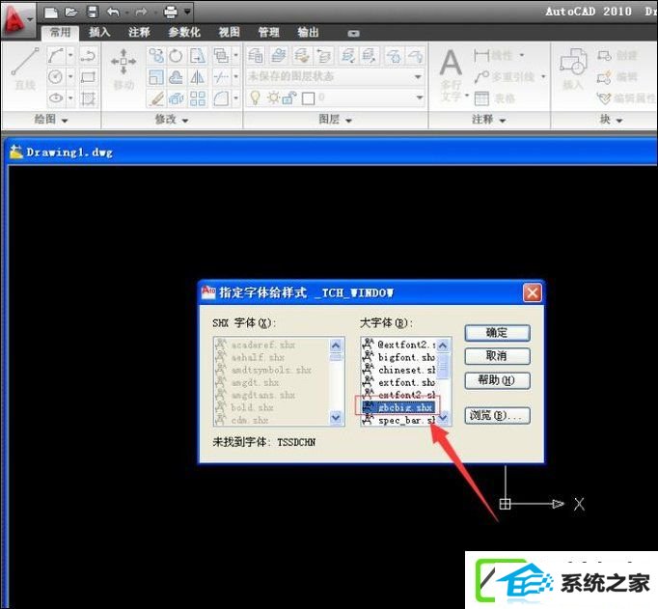Activate the Move (移动) tool
The image size is (658, 609).
[123, 69]
